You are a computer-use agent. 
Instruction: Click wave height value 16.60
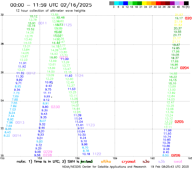click(x=53, y=57)
